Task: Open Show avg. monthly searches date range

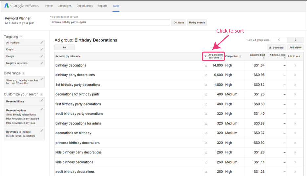Action: [x=24, y=82]
